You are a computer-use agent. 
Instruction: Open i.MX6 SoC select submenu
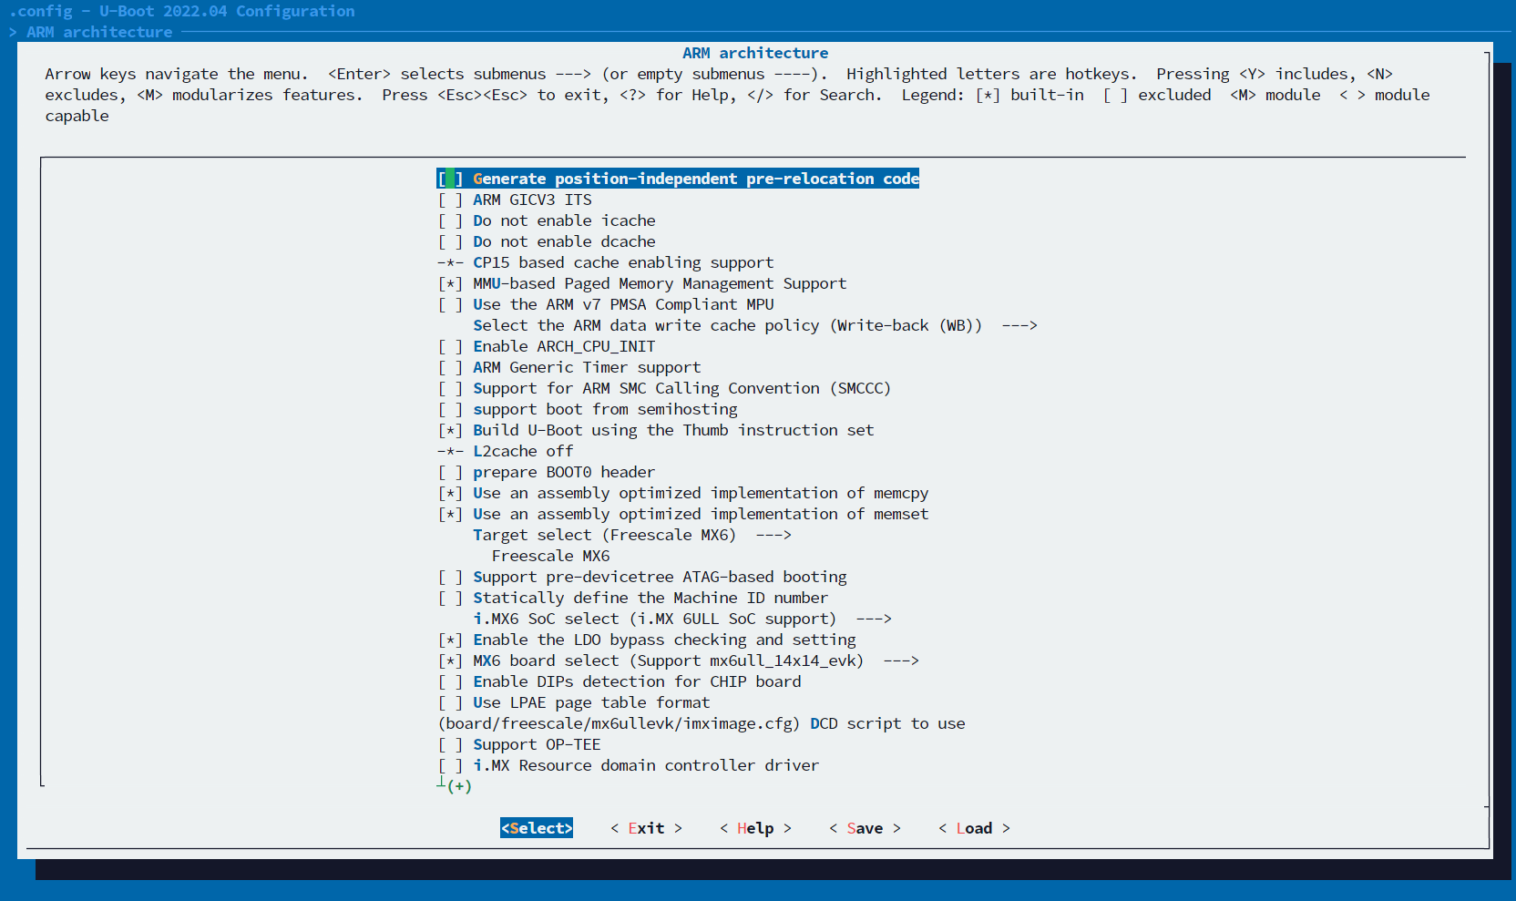(x=682, y=619)
